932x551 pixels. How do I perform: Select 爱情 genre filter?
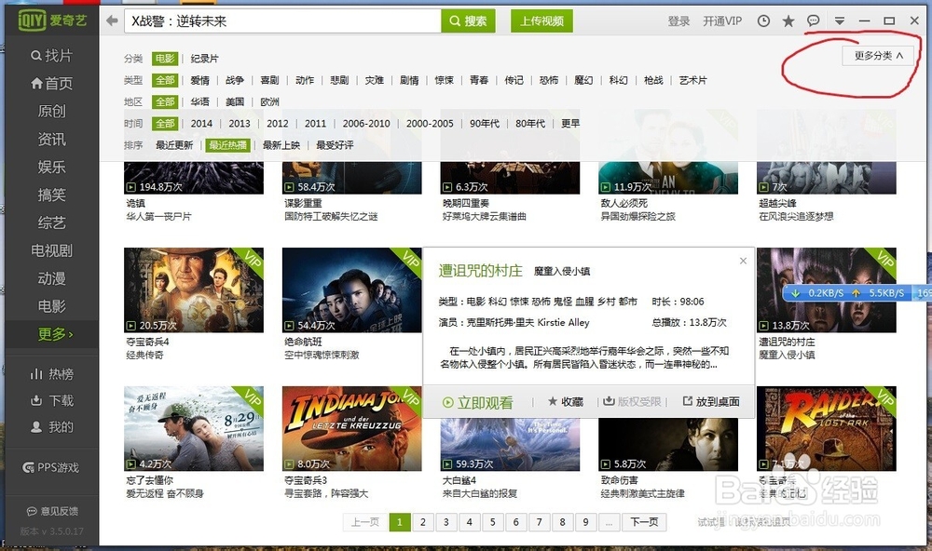click(200, 80)
